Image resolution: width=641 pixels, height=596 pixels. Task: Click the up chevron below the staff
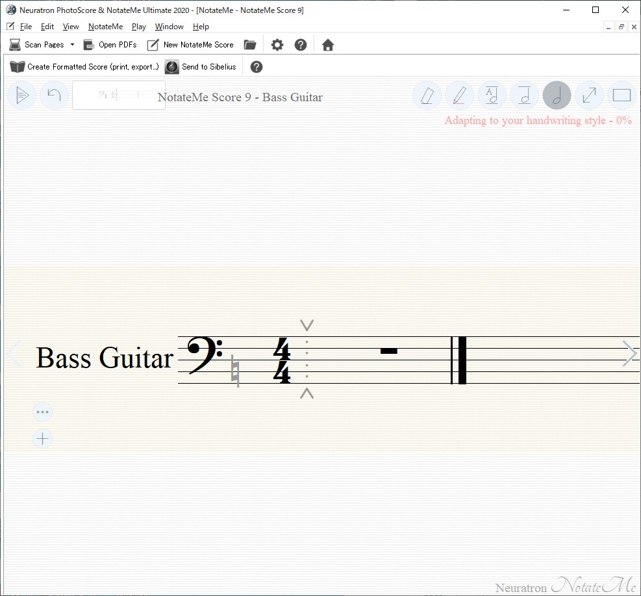click(x=307, y=393)
